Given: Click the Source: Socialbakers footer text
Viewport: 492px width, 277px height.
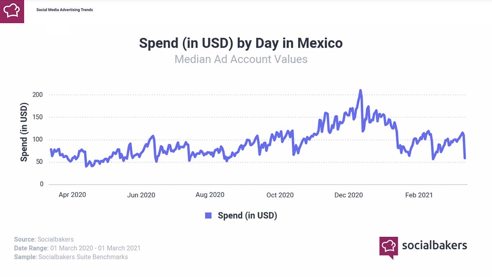Looking at the screenshot, I should [44, 239].
